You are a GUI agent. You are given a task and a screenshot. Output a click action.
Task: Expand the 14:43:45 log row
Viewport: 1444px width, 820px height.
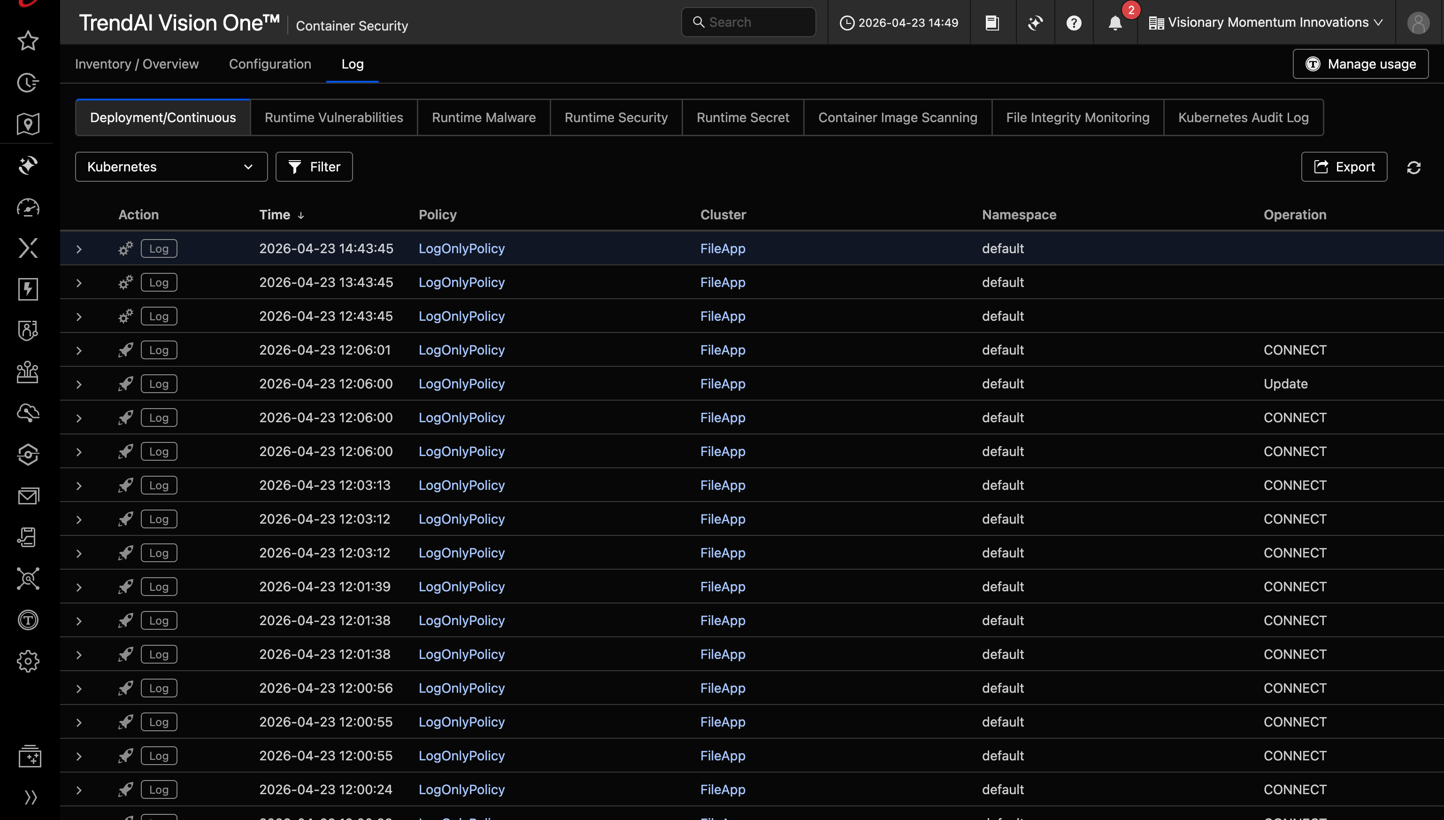[79, 249]
